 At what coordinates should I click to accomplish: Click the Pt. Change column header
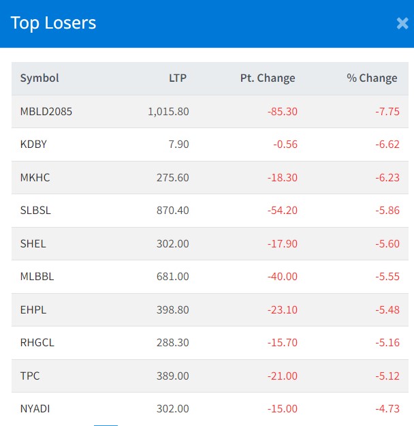[268, 78]
